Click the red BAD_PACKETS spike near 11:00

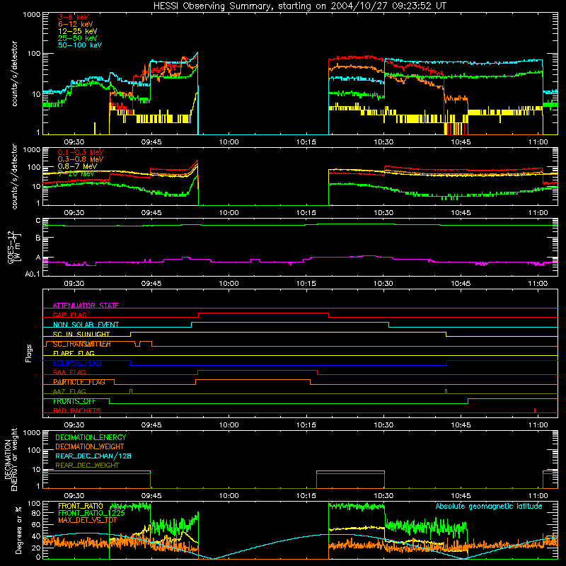point(535,410)
